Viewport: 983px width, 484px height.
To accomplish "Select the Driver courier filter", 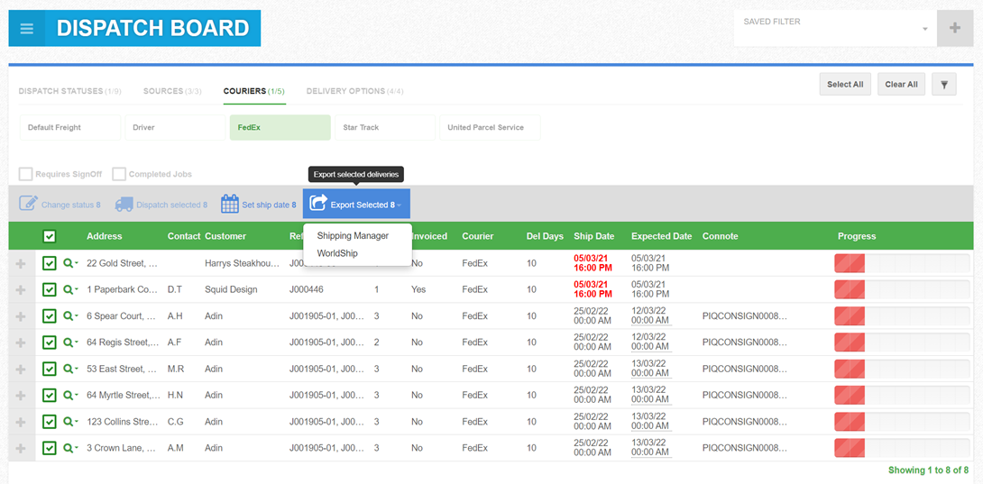I will (175, 127).
